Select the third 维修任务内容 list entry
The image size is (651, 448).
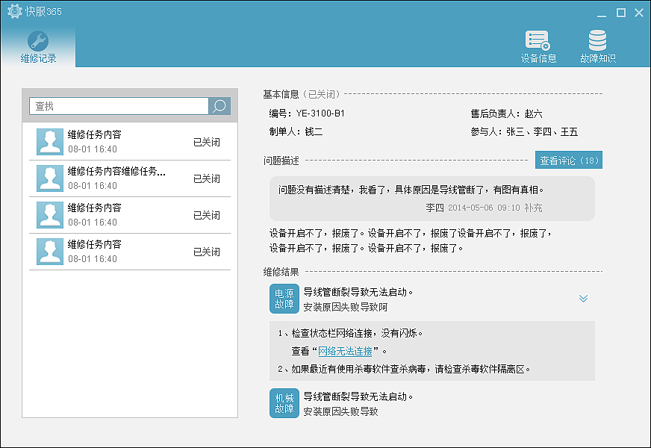click(x=95, y=208)
